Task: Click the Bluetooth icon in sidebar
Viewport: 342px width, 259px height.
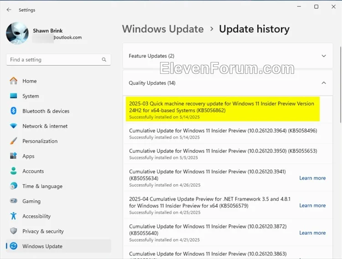Action: [x=14, y=111]
